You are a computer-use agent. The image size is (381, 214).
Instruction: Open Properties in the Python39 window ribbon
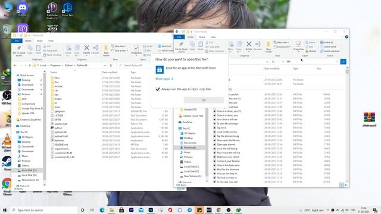pos(136,49)
